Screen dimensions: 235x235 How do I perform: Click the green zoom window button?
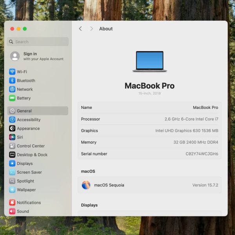coord(25,29)
